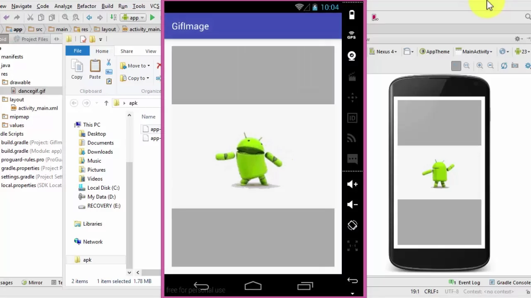Rotate the emulator screen

[x=352, y=225]
